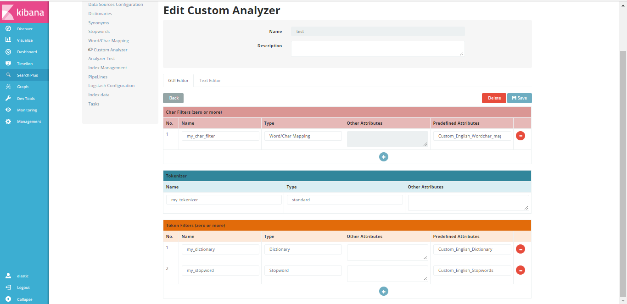Open the Stopwords navigation link
Screen dimensions: 627x304
[x=99, y=31]
